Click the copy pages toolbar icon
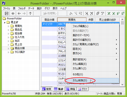This screenshot has width=127, height=97. (98, 13)
